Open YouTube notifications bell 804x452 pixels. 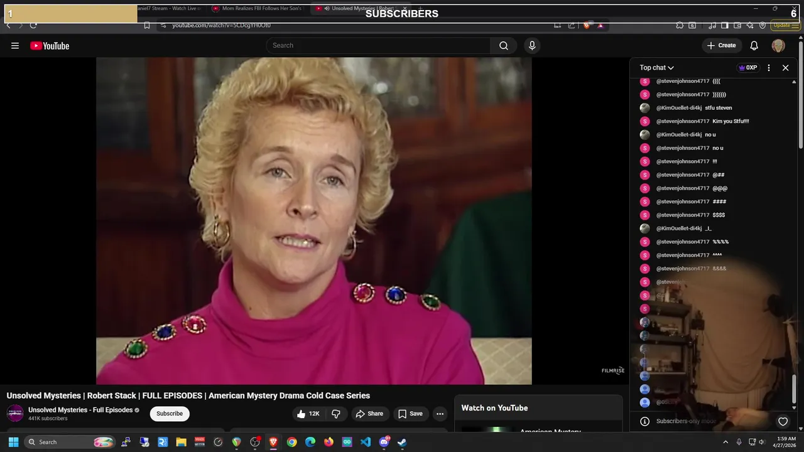pyautogui.click(x=754, y=46)
